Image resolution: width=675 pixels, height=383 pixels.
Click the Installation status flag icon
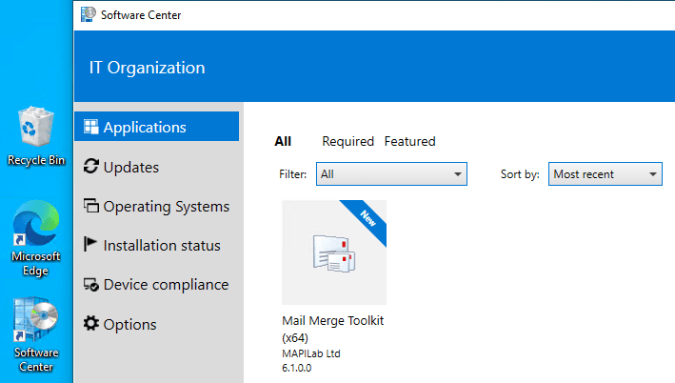point(90,244)
